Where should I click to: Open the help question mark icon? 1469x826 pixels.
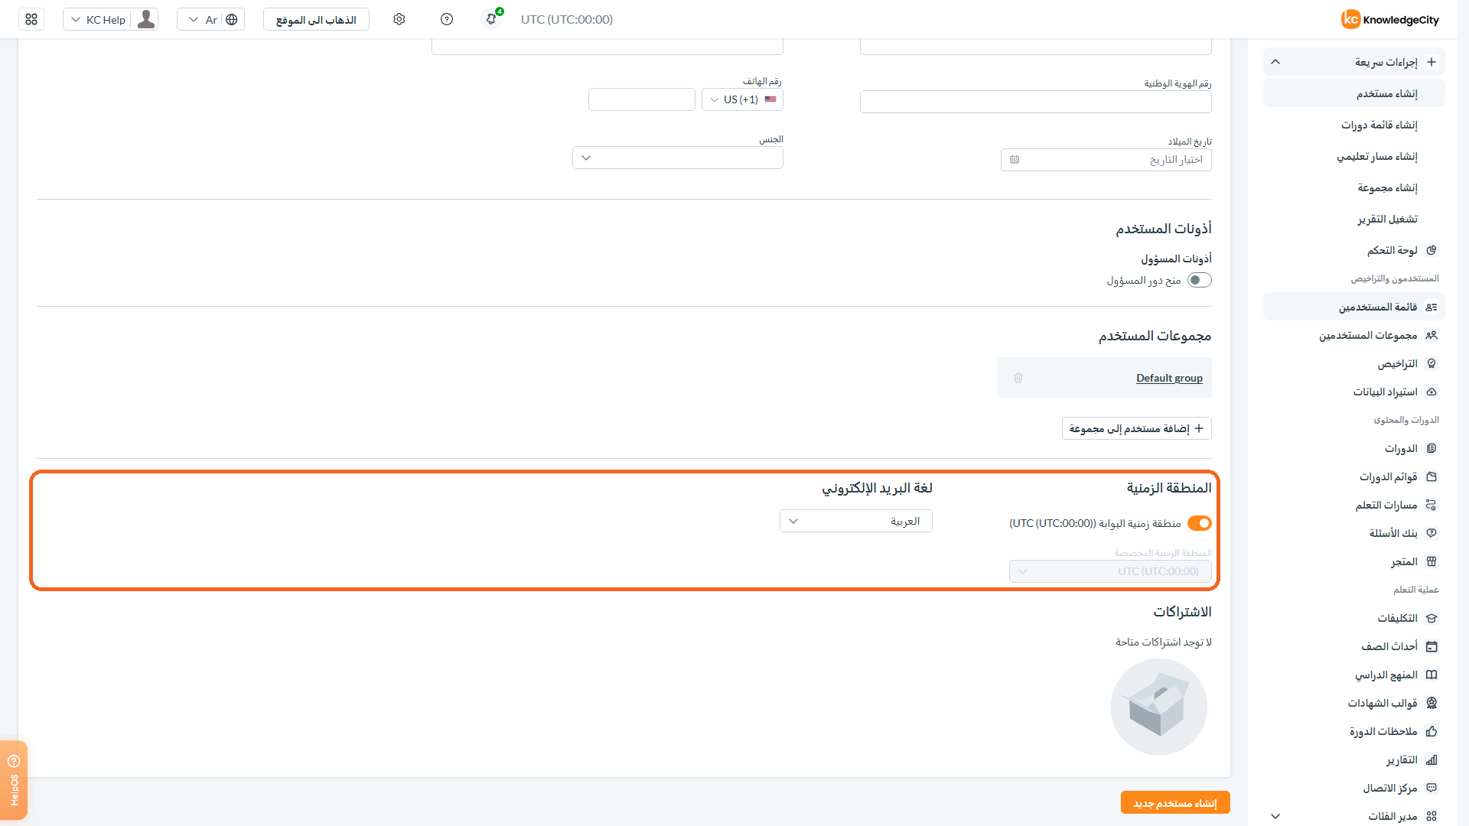click(447, 19)
